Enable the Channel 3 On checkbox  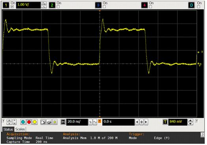coord(104,7)
